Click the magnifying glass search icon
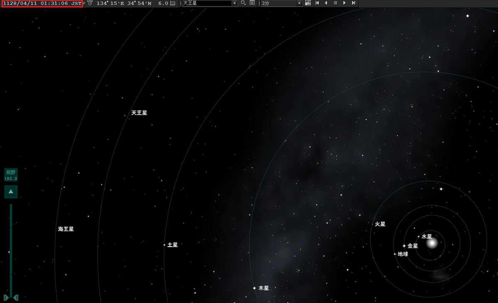498x303 pixels. (243, 3)
